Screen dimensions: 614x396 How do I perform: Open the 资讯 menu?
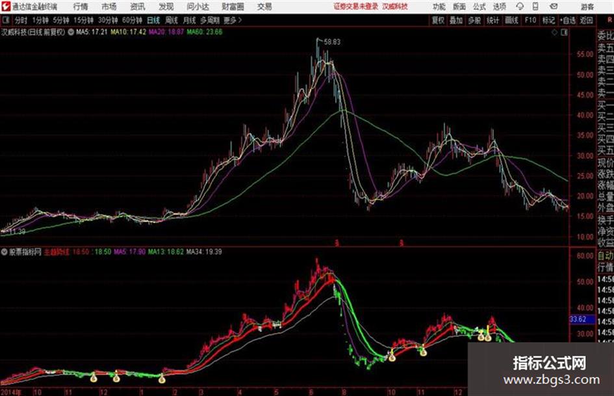click(x=138, y=7)
